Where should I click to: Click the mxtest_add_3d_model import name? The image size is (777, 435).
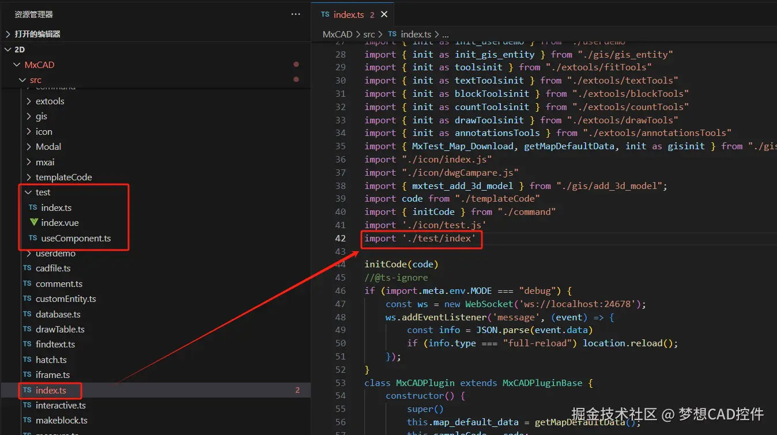click(x=462, y=186)
